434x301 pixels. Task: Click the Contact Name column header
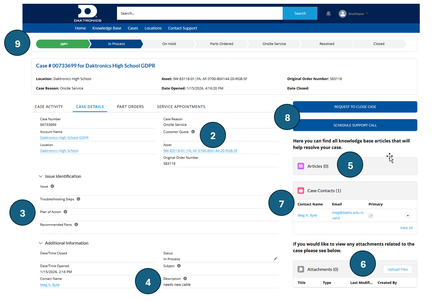[x=310, y=204]
